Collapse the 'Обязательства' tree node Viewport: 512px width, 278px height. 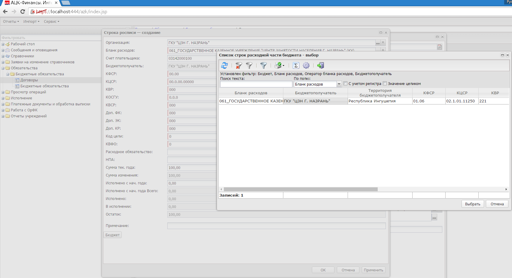coord(3,68)
